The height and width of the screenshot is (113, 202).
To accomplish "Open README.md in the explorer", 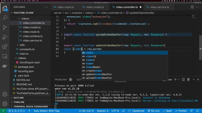I will tap(24, 84).
